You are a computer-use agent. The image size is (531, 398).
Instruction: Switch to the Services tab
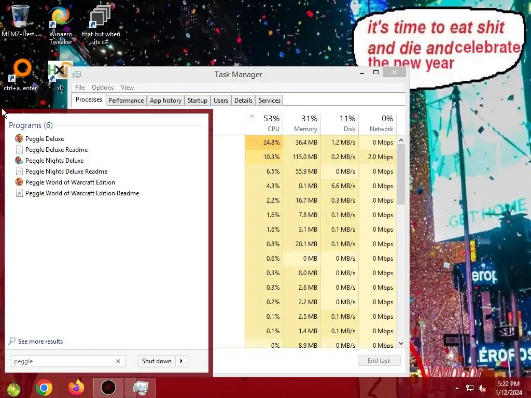tap(270, 100)
